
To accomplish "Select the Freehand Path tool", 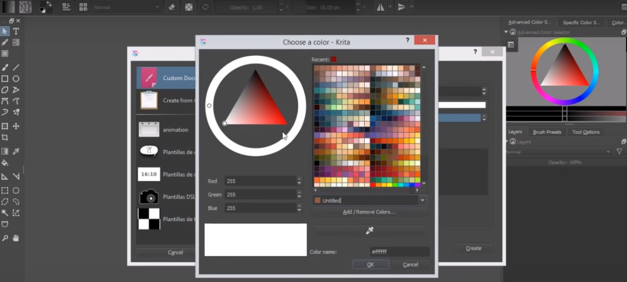I will pyautogui.click(x=16, y=101).
